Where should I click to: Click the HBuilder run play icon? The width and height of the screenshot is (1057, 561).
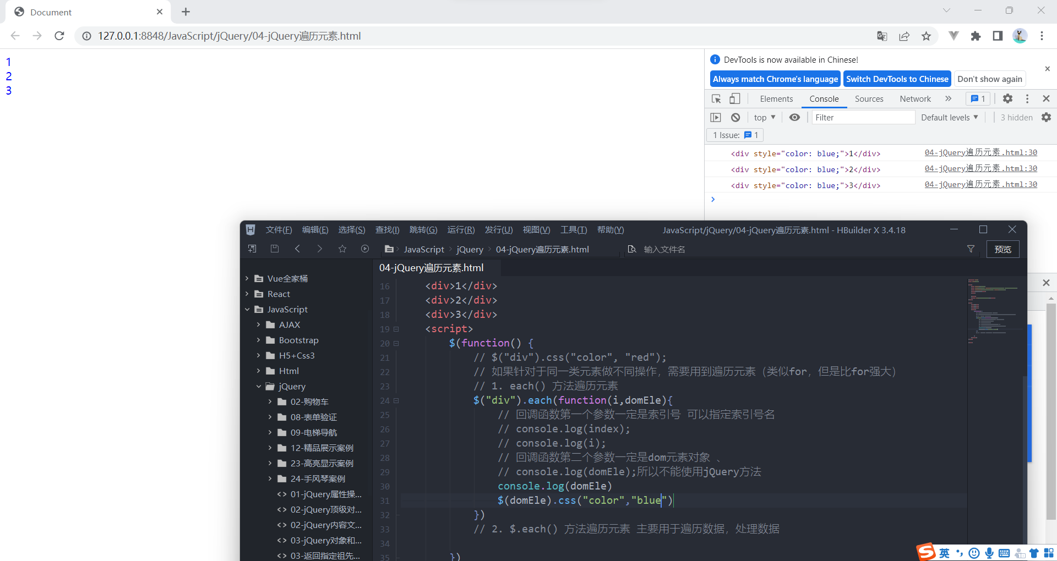click(364, 249)
